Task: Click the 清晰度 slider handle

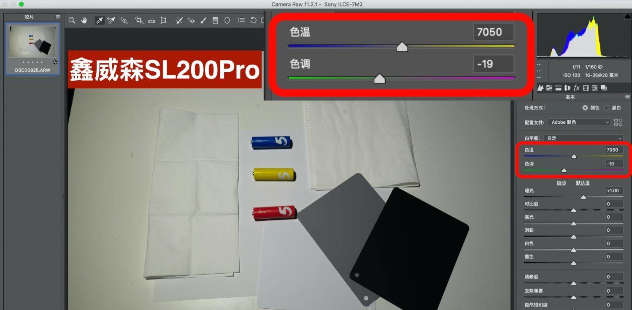Action: pos(574,283)
